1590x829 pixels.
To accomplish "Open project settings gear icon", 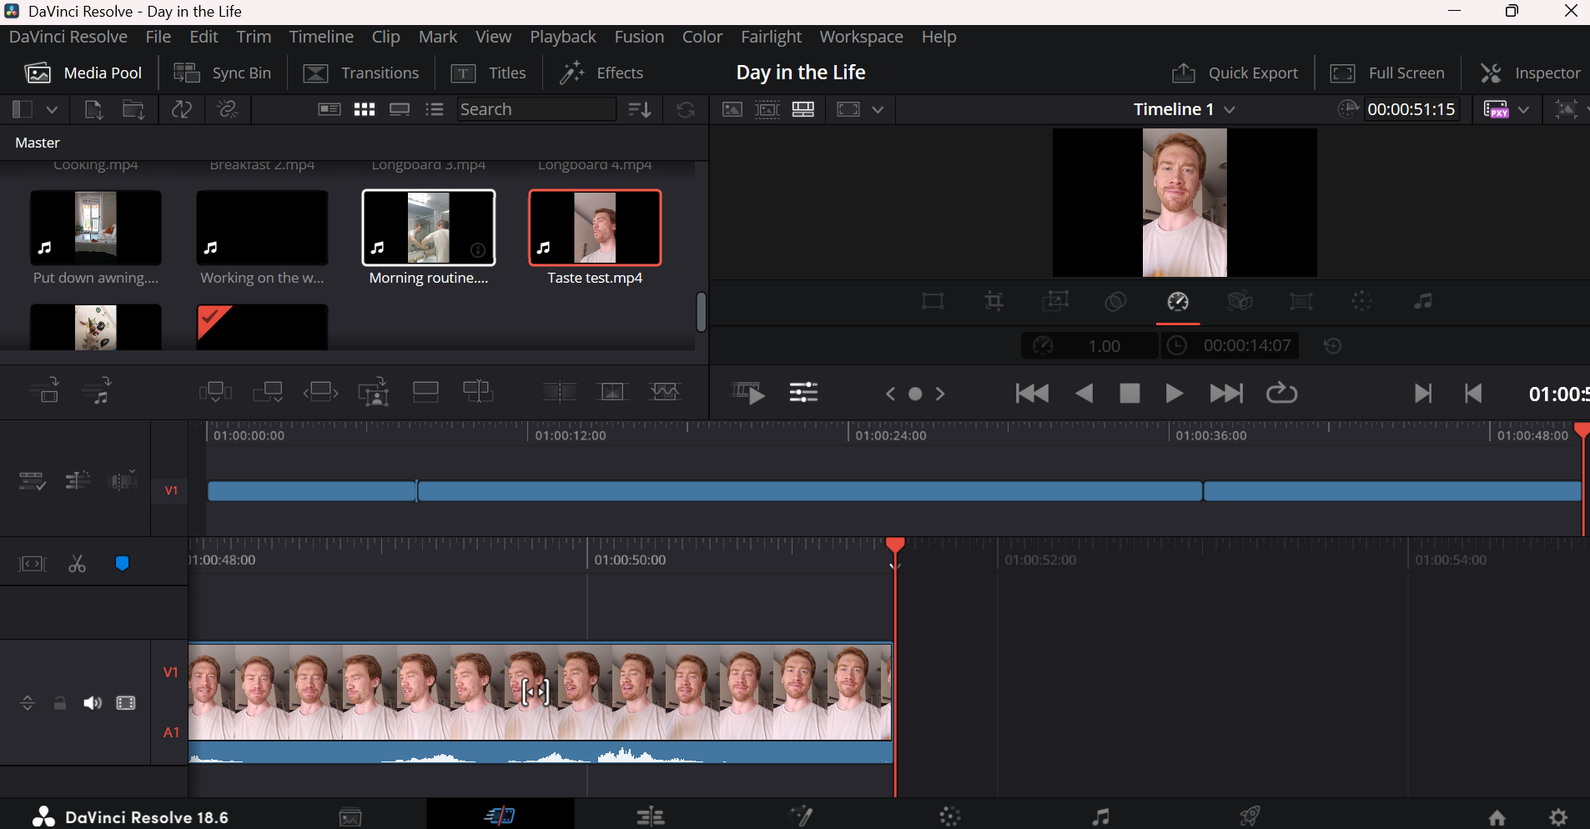I will [x=1558, y=817].
